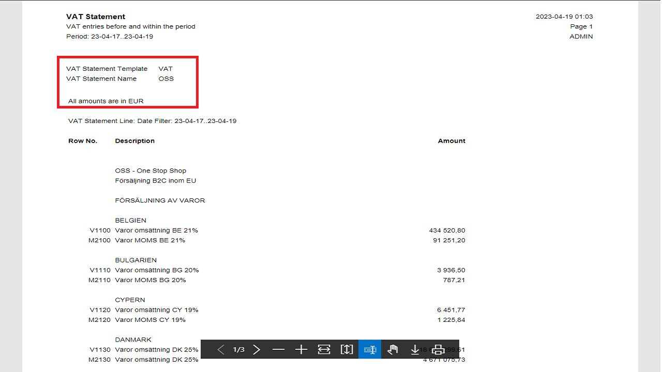Screen dimensions: 662x372
Task: Activate the hand pan tool
Action: pyautogui.click(x=393, y=350)
